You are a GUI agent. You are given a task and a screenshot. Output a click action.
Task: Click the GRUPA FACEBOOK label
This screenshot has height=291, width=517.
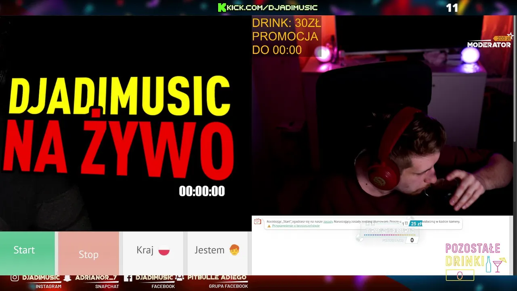coord(228,286)
